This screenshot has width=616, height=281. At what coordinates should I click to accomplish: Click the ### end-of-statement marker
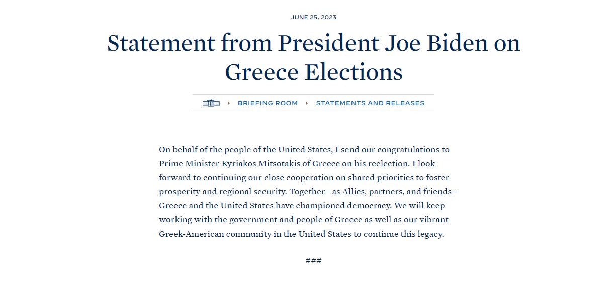pyautogui.click(x=313, y=261)
